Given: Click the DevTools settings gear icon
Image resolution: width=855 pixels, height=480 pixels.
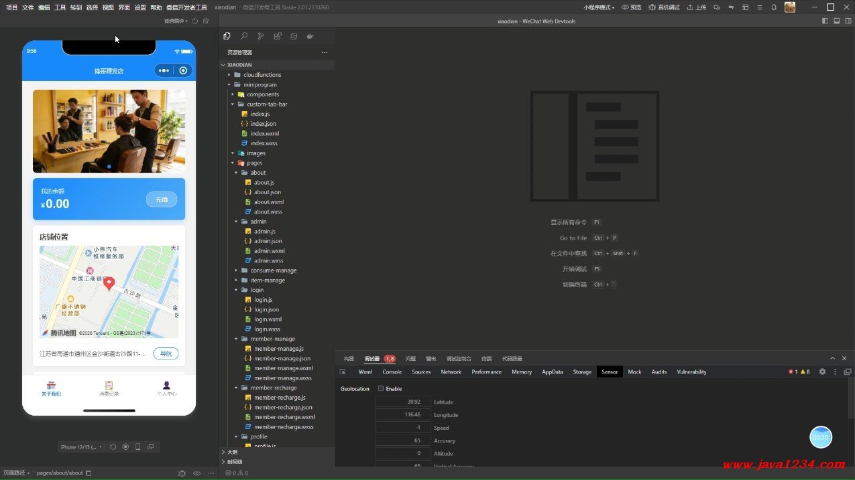Looking at the screenshot, I should pos(822,372).
